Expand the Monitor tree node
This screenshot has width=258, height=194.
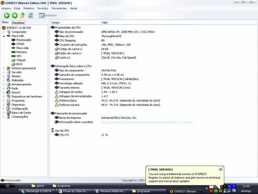[4, 76]
